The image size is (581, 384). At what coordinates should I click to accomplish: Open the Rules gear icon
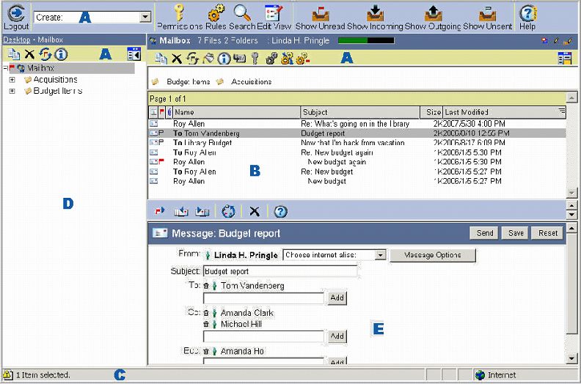216,12
